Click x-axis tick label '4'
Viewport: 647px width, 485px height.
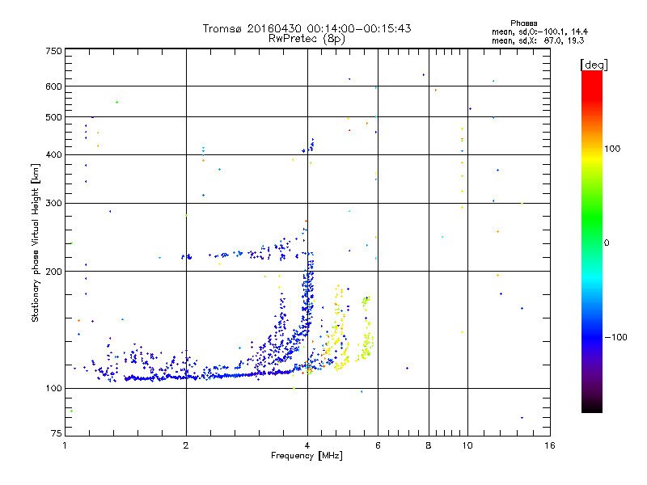coord(307,445)
